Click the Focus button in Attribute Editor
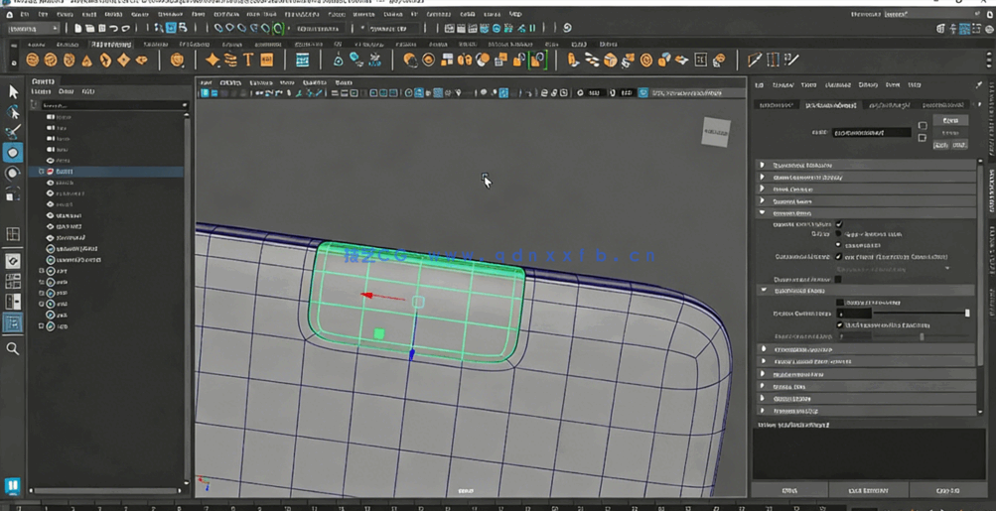Viewport: 996px width, 511px height. 950,120
